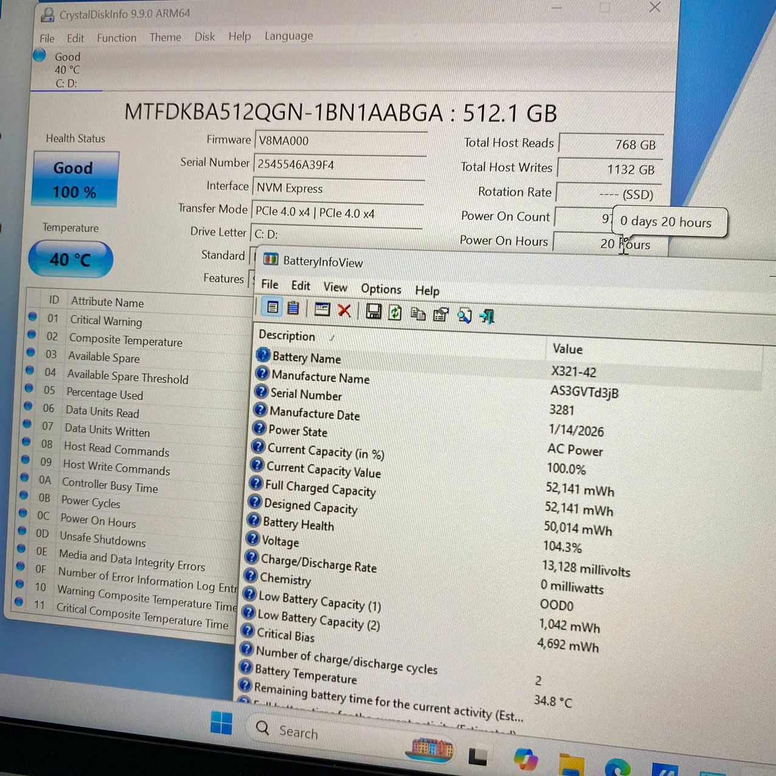Click the question icon beside Battery Name

click(x=263, y=355)
